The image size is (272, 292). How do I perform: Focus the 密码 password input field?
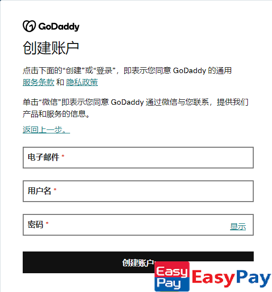[138, 225]
